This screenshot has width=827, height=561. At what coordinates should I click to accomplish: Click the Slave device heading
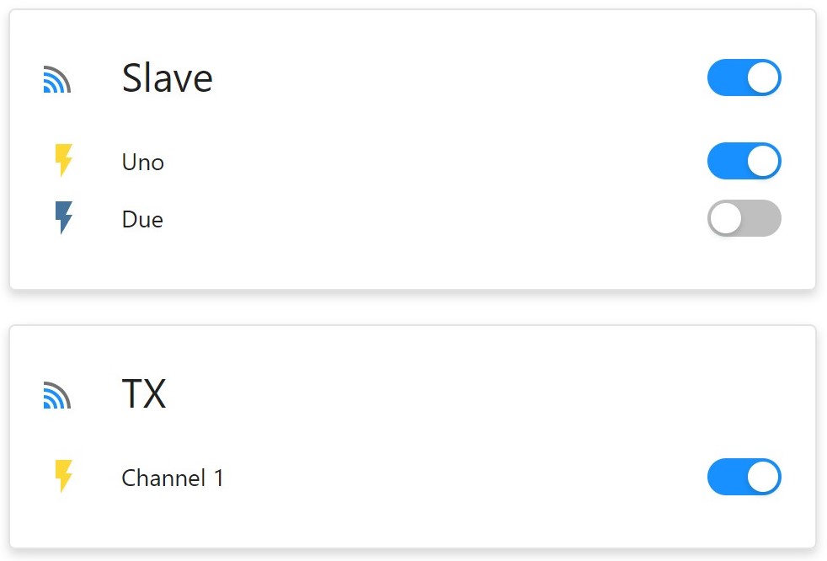167,78
